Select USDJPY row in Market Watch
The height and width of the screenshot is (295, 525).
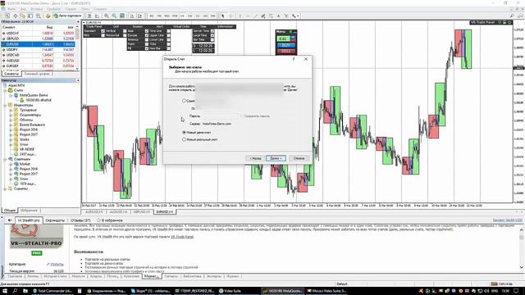(38, 49)
